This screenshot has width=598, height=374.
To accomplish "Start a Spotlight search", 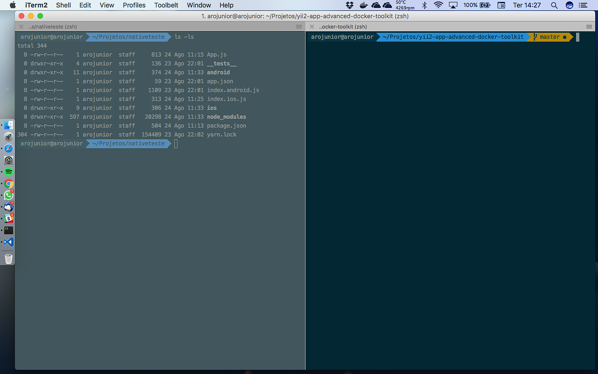I will coord(554,5).
